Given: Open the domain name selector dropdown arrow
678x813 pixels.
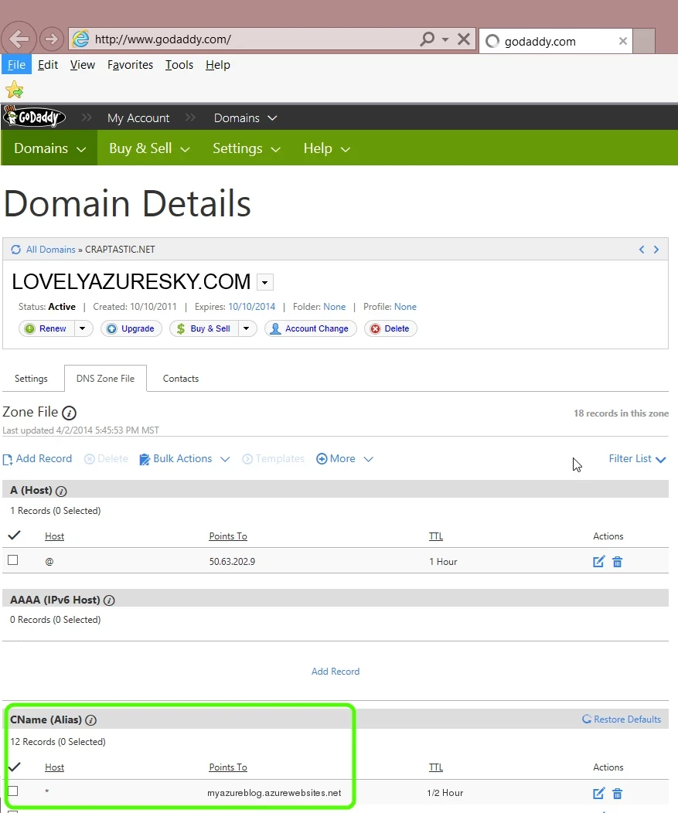Looking at the screenshot, I should click(264, 282).
